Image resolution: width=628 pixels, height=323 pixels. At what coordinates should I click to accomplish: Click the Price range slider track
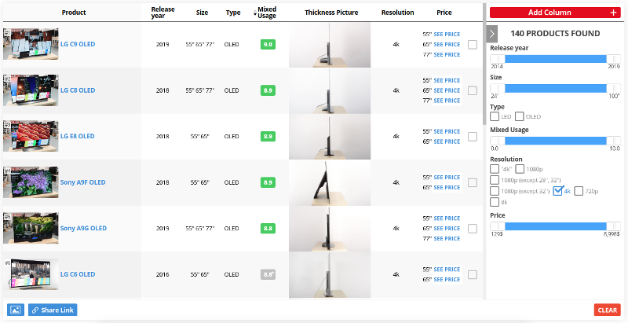click(x=556, y=226)
